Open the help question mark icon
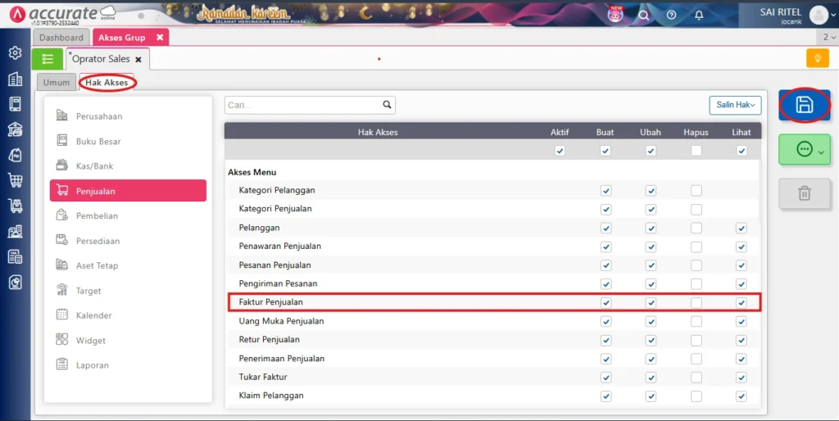The width and height of the screenshot is (839, 421). coord(671,15)
